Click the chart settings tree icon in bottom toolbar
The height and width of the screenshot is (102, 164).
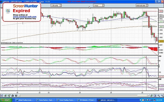click(9, 95)
